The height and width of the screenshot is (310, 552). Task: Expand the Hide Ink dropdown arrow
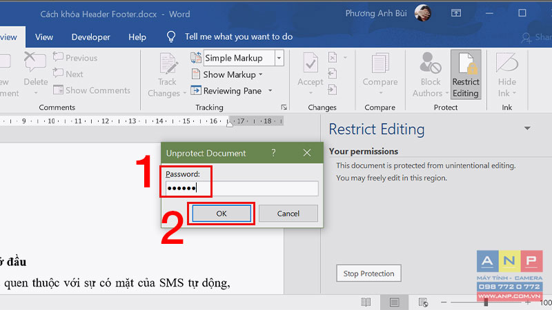pos(514,93)
